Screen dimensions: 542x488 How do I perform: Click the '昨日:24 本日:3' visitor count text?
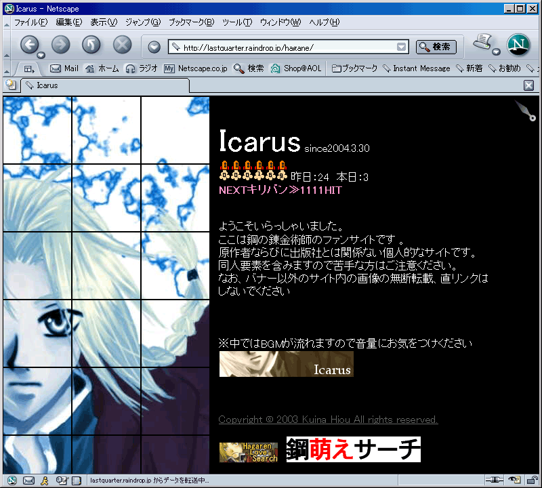(329, 177)
